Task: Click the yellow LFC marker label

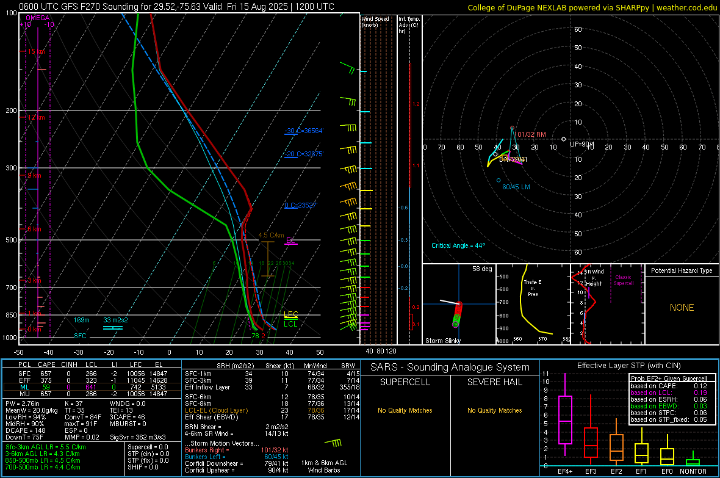Action: point(290,314)
